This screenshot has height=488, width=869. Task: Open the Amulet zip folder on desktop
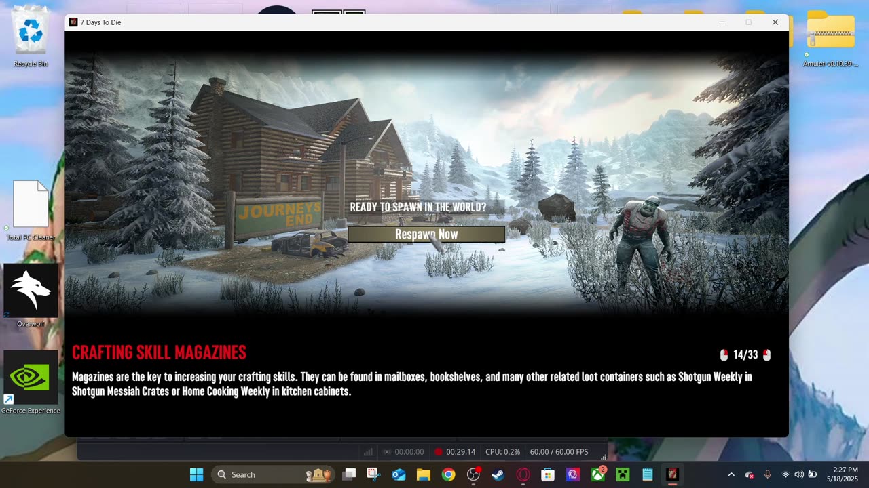coord(830,39)
